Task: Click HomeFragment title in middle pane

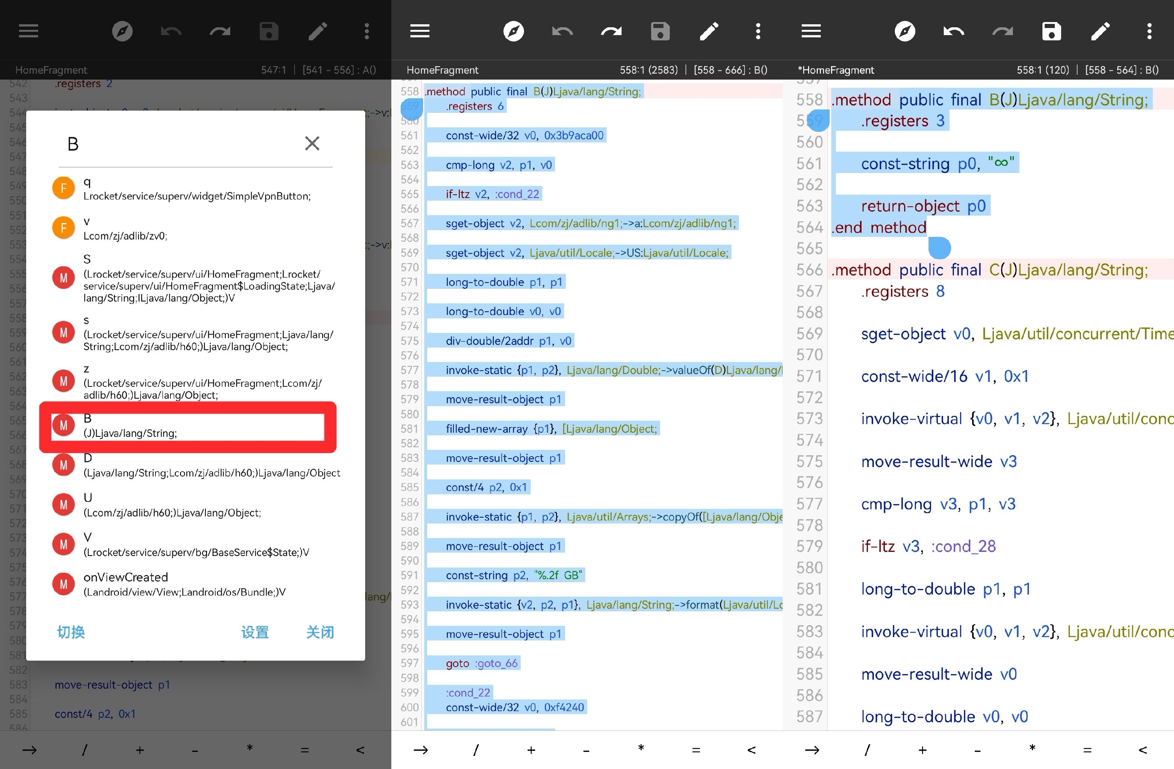Action: tap(443, 70)
